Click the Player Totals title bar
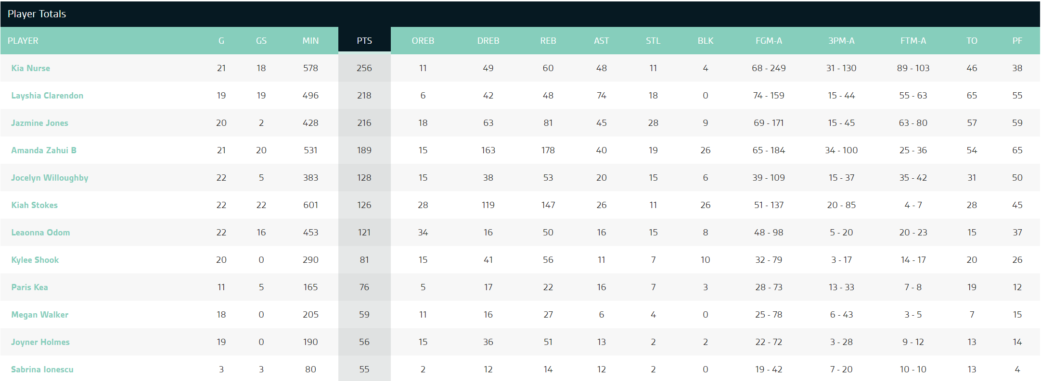This screenshot has height=381, width=1041. tap(37, 14)
